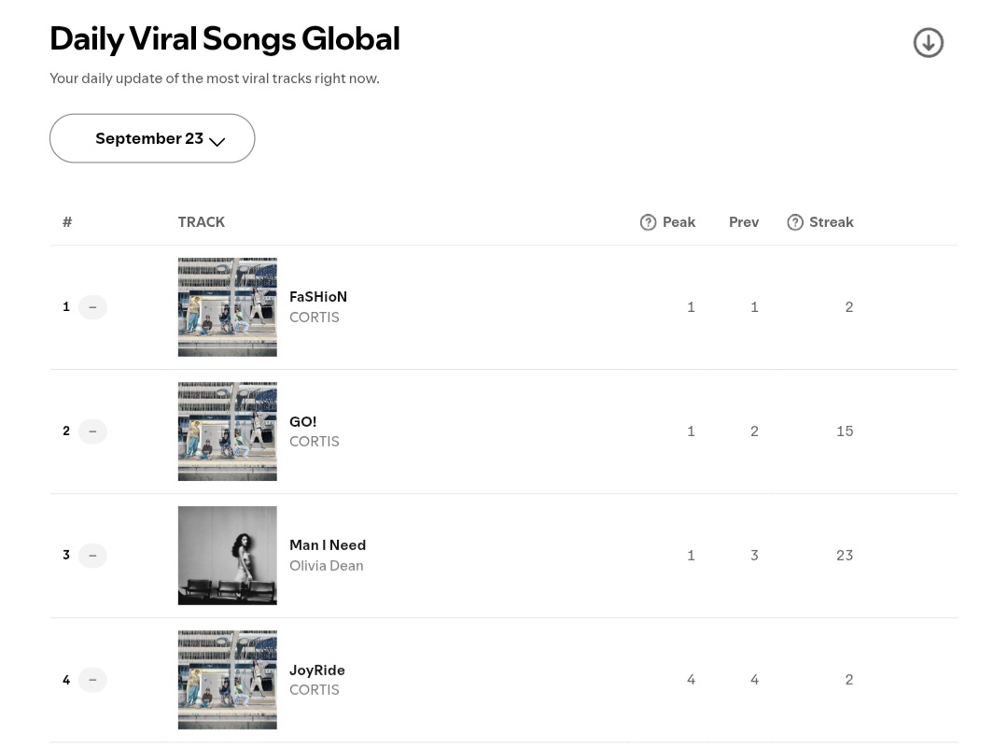Image resolution: width=1008 pixels, height=749 pixels.
Task: Open the FaSHioN track title
Action: 318,297
